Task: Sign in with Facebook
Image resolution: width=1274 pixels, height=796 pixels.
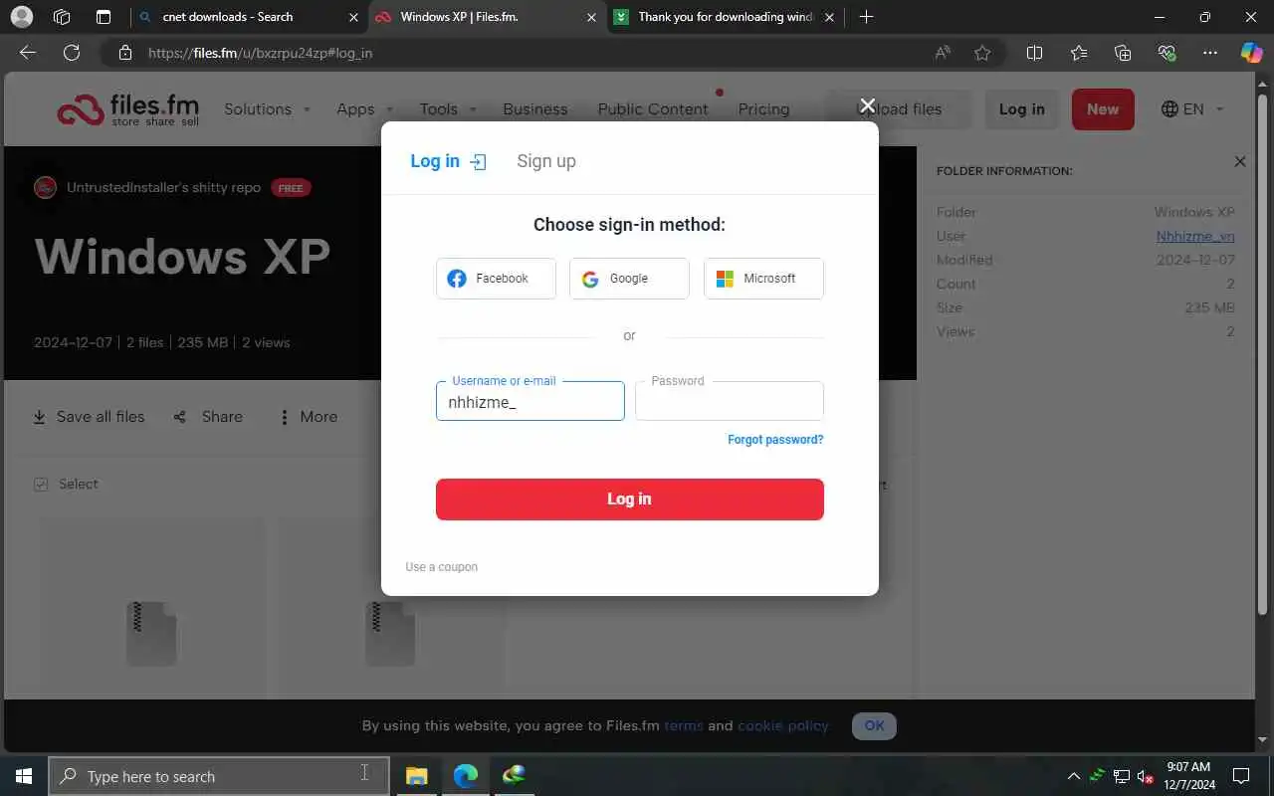Action: point(496,279)
